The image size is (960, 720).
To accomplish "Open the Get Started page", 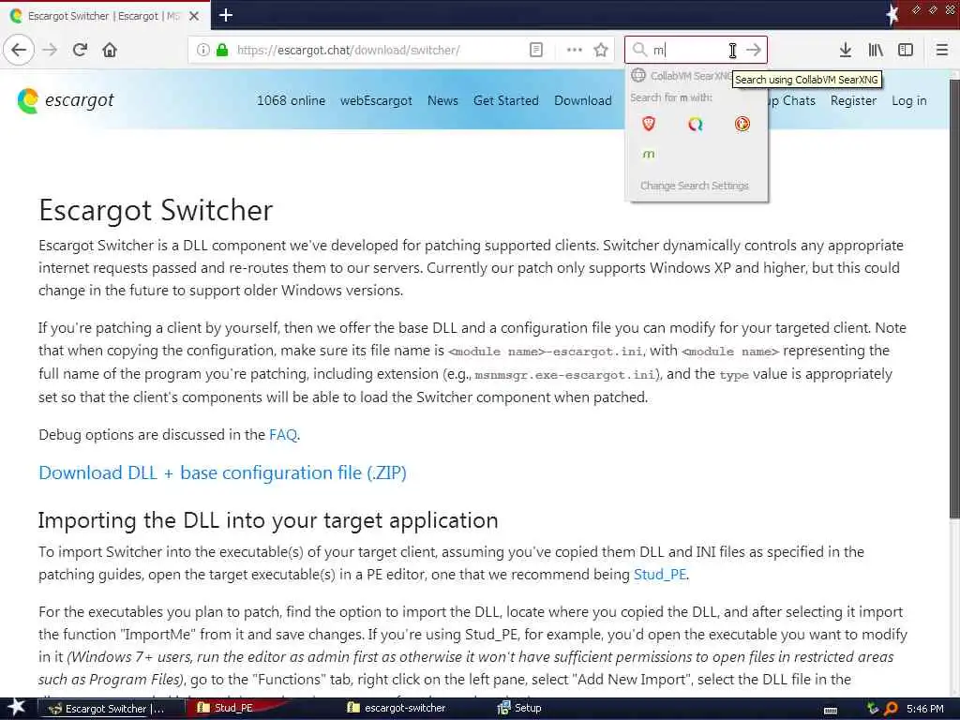I will click(505, 100).
